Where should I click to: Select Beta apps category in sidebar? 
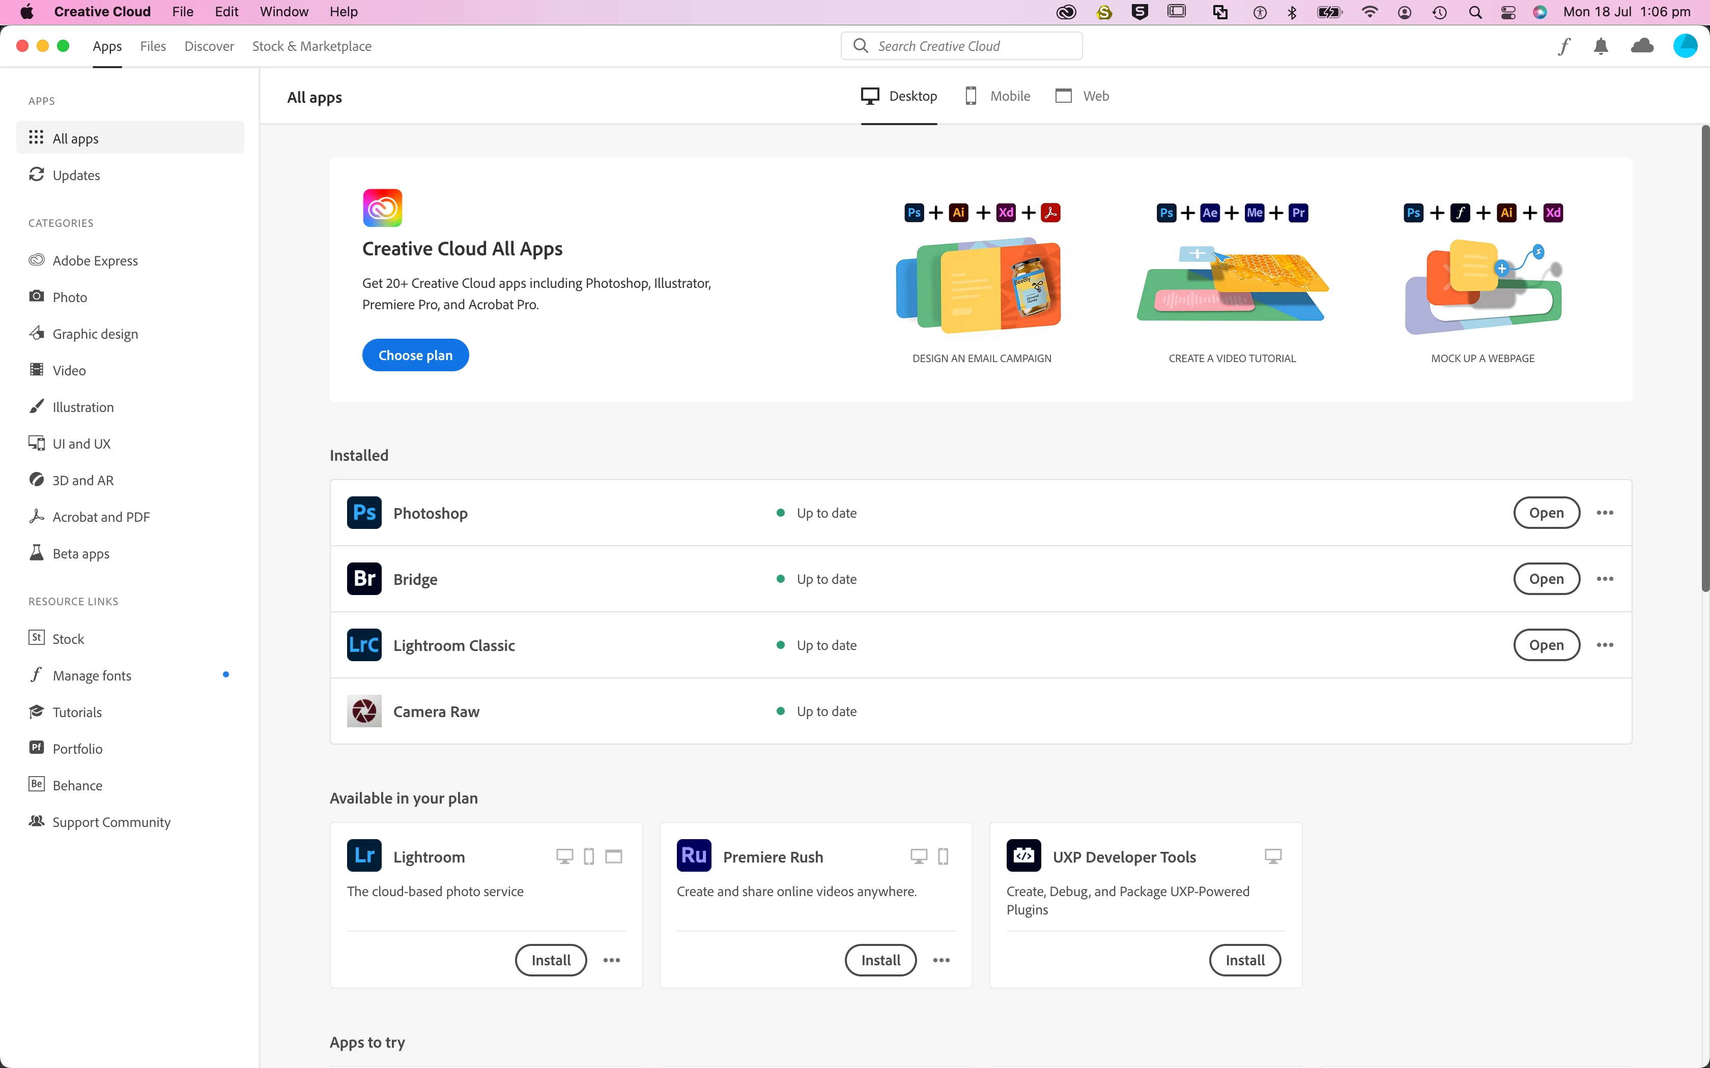(x=80, y=554)
